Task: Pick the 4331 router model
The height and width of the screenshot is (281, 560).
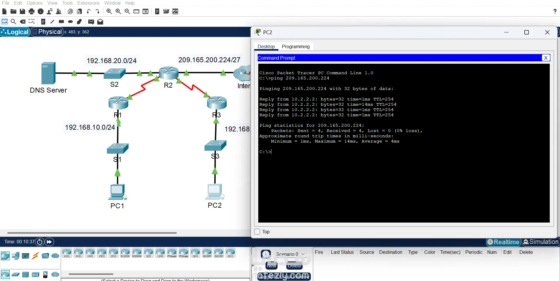Action: coord(67,253)
